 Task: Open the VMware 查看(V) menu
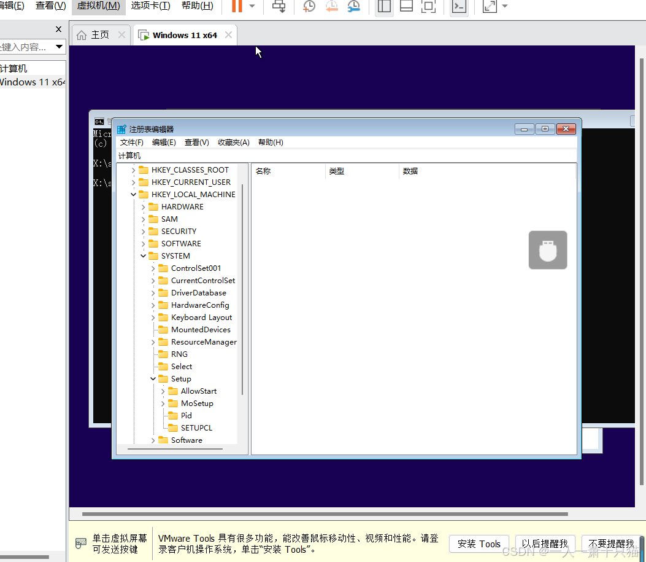pyautogui.click(x=51, y=6)
